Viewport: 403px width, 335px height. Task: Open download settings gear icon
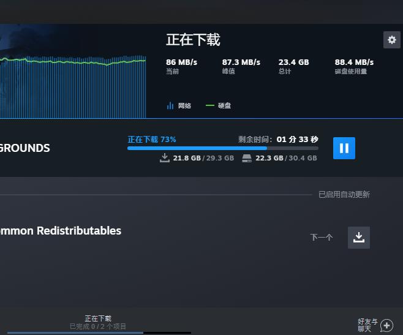[391, 40]
